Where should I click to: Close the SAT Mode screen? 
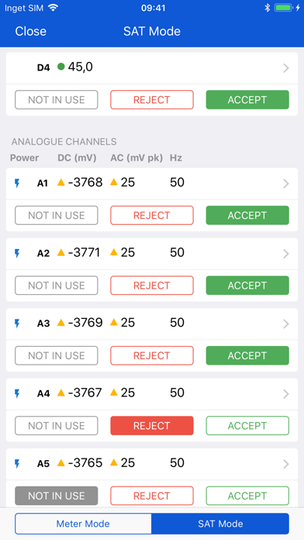point(31,31)
